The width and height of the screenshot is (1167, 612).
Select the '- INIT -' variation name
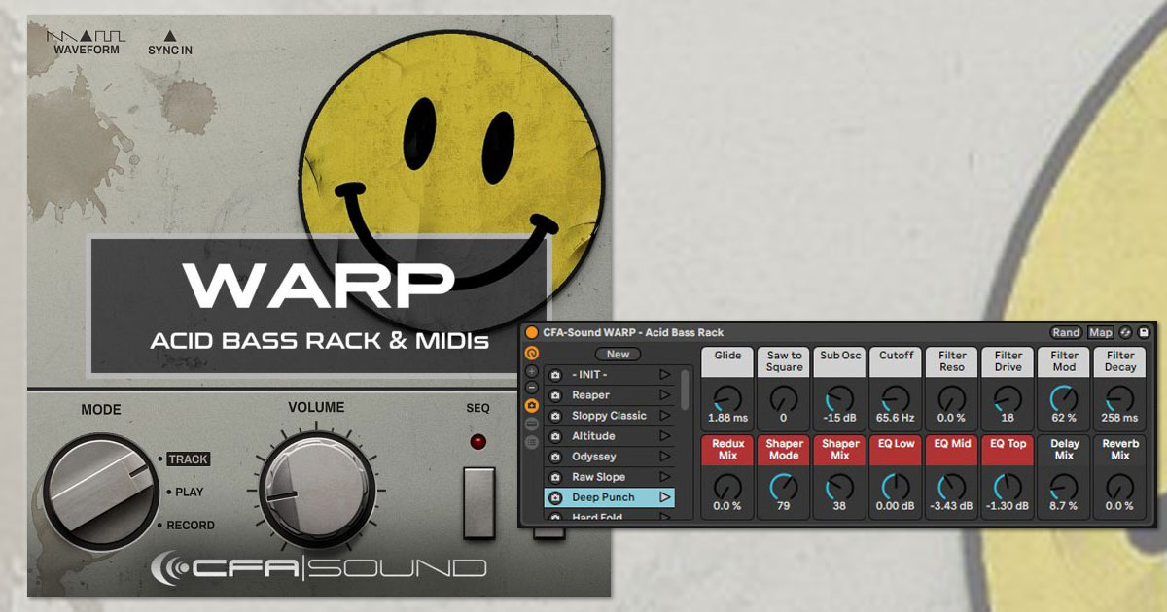click(590, 375)
